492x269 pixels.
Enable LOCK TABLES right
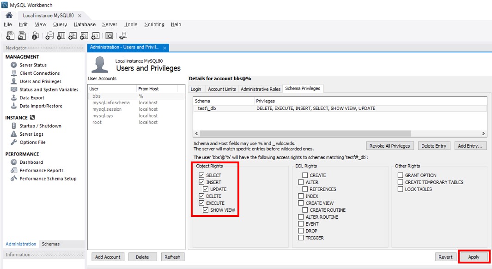[401, 189]
